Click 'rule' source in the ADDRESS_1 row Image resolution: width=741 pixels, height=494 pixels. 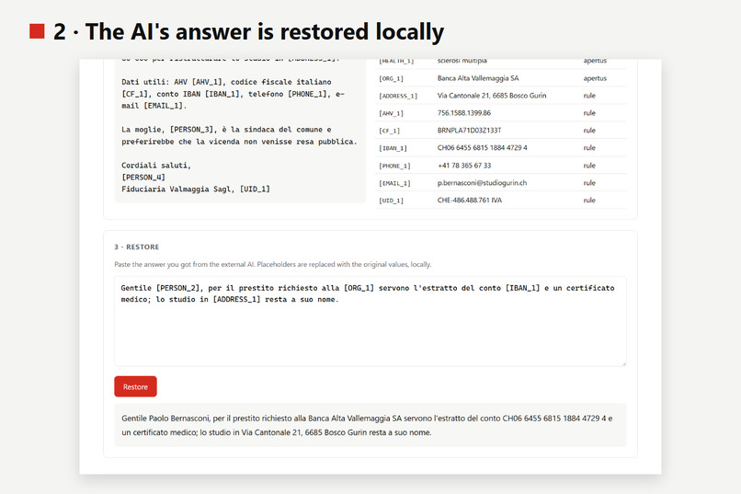tap(588, 96)
